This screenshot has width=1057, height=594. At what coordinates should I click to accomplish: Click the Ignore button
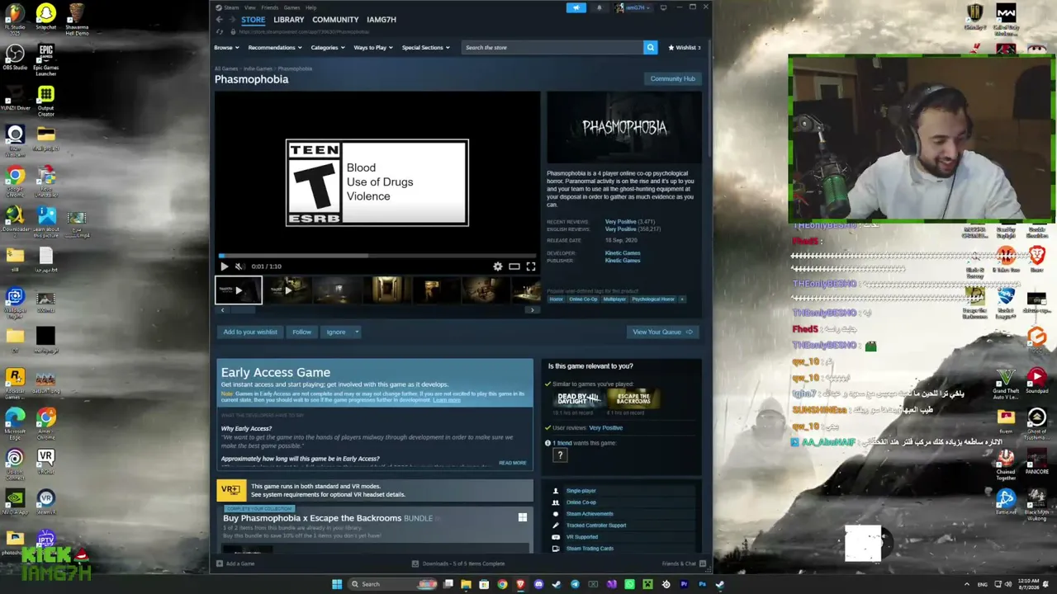click(x=335, y=332)
